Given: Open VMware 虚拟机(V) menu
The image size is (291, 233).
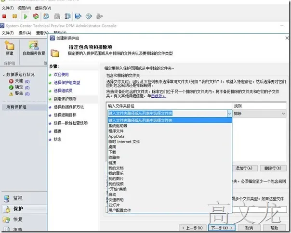Looking at the screenshot, I should (43, 8).
